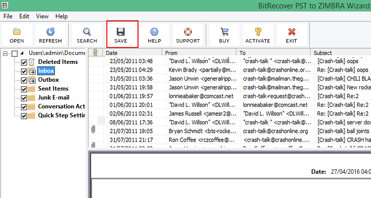Select email dated 23/05/2011 03:48
The width and height of the screenshot is (371, 198).
click(230, 61)
